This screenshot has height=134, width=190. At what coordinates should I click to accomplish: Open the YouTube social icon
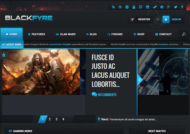[x=134, y=7]
